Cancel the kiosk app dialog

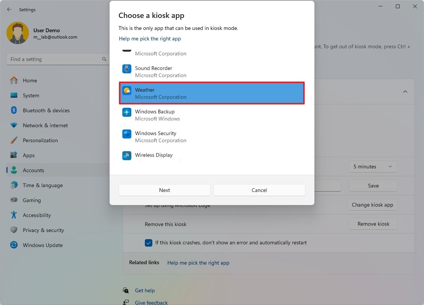(x=259, y=190)
